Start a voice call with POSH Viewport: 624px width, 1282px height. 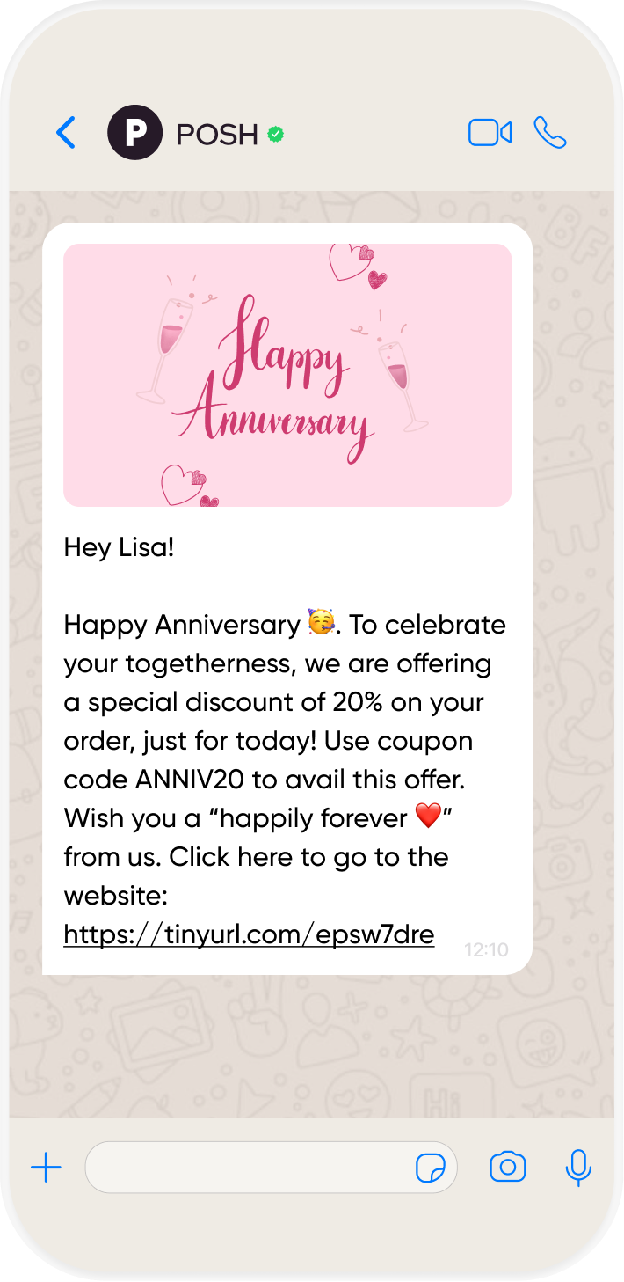click(x=550, y=134)
